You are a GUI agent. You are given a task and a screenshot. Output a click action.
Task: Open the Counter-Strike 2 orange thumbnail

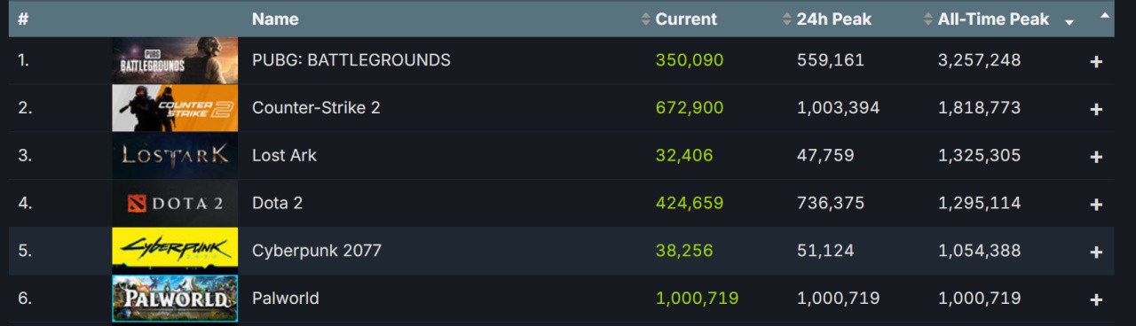click(x=175, y=108)
